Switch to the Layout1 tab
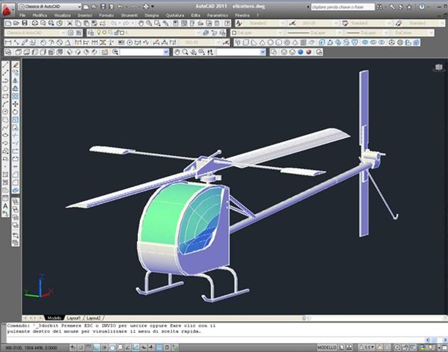The image size is (448, 352). click(x=73, y=318)
